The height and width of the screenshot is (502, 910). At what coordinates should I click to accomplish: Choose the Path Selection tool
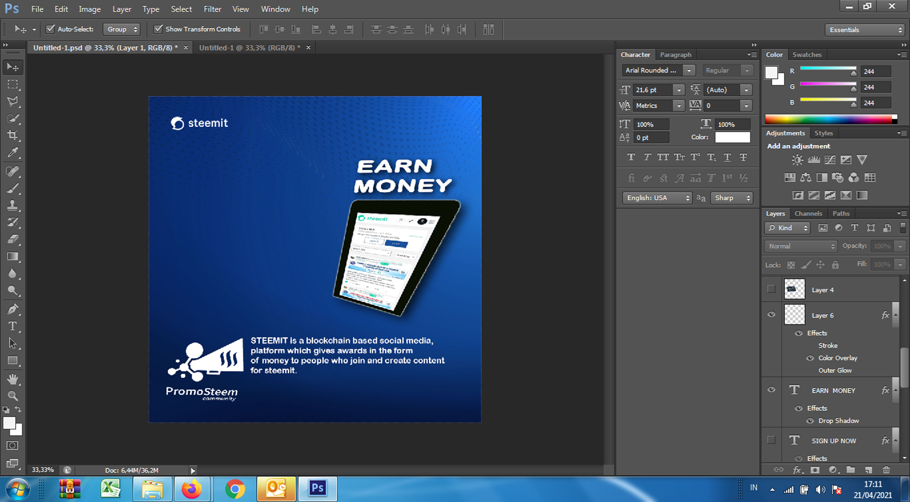13,343
